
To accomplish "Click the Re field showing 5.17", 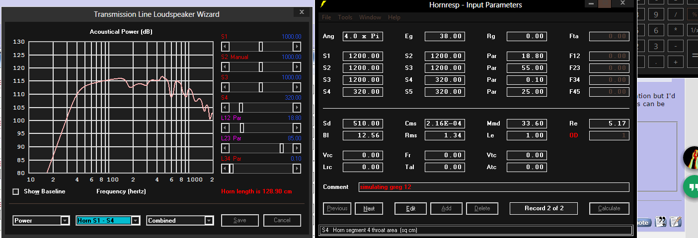I will [609, 123].
